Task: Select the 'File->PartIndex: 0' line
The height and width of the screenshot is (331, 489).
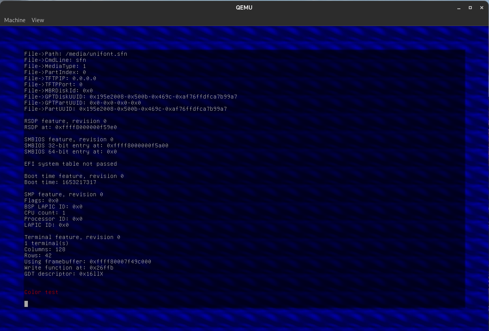Action: coord(55,72)
